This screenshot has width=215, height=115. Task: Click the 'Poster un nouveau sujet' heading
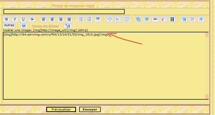click(x=73, y=6)
